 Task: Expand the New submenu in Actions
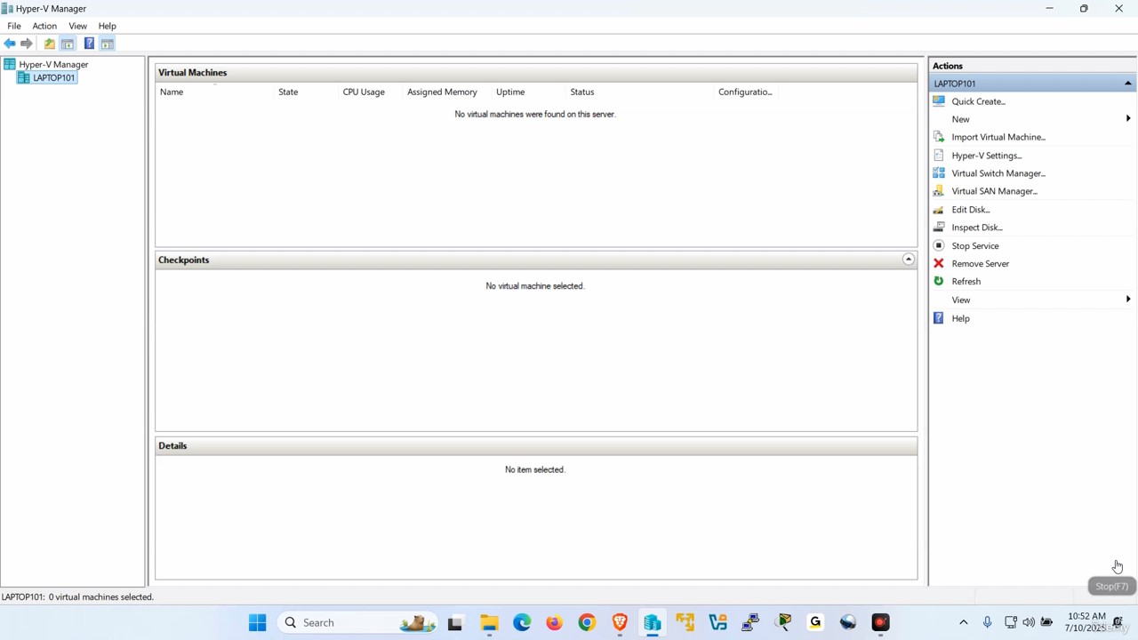pos(1128,119)
